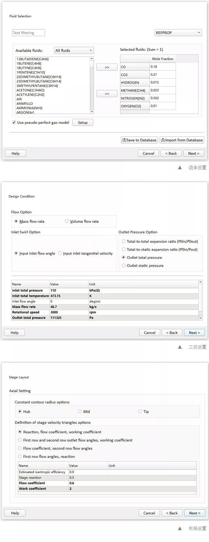The width and height of the screenshot is (209, 542).
Task: Select Mid constant contour radius
Action: (x=80, y=411)
